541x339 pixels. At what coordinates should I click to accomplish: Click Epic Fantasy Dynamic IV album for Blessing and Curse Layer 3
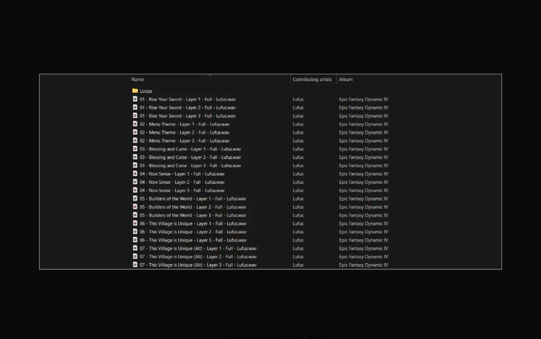pos(363,165)
